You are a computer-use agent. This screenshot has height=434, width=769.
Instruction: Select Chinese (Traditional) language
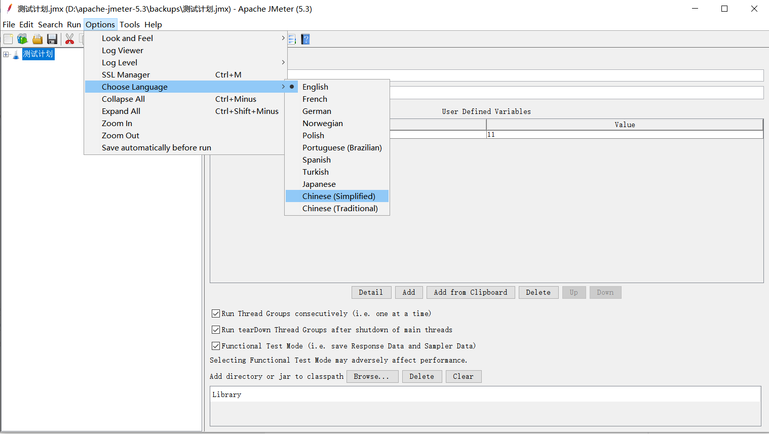click(x=337, y=208)
